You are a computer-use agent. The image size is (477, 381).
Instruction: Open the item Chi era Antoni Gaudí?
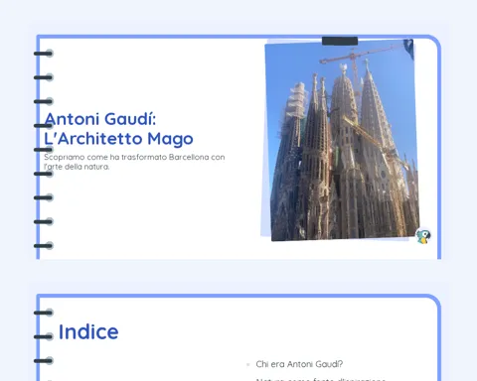[299, 364]
